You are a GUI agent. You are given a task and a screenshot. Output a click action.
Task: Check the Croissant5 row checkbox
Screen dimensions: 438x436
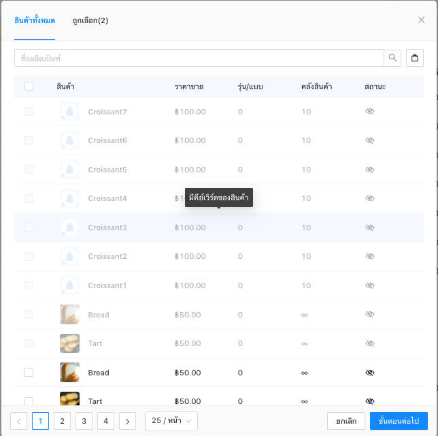29,170
